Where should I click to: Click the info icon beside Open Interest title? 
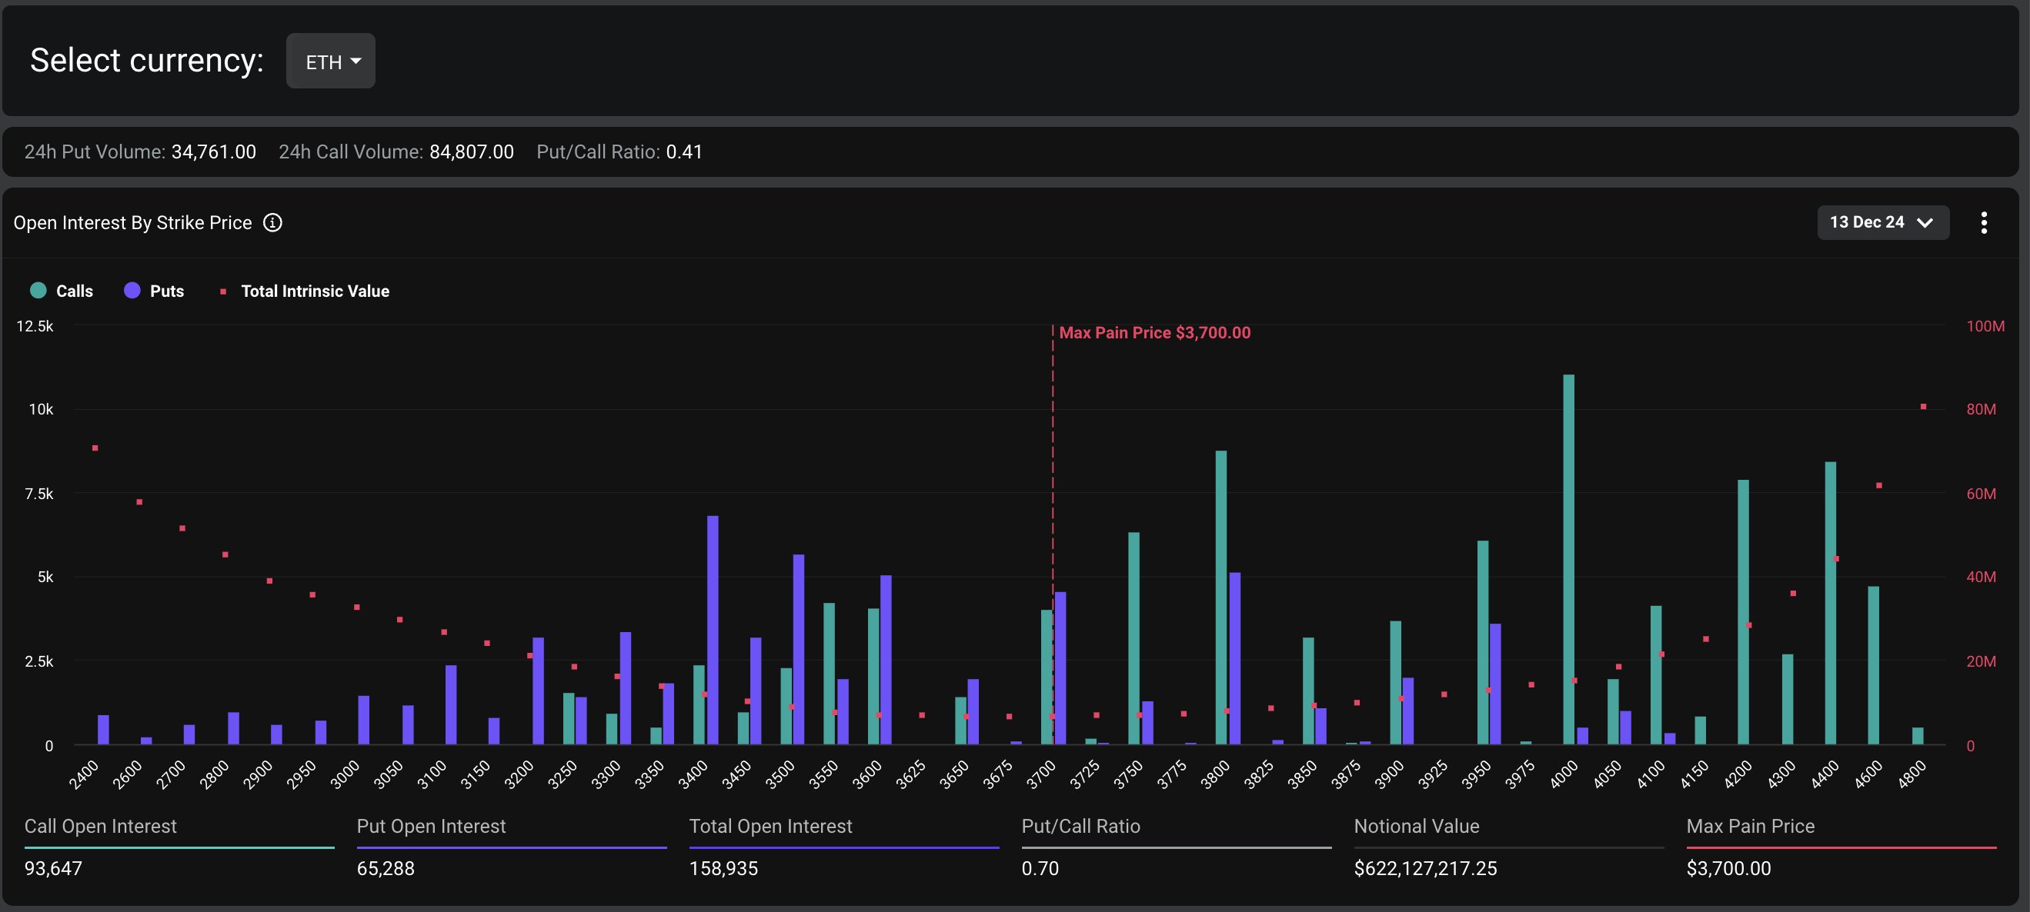click(x=272, y=223)
